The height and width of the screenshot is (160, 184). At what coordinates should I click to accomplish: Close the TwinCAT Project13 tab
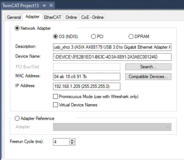pyautogui.click(x=51, y=5)
